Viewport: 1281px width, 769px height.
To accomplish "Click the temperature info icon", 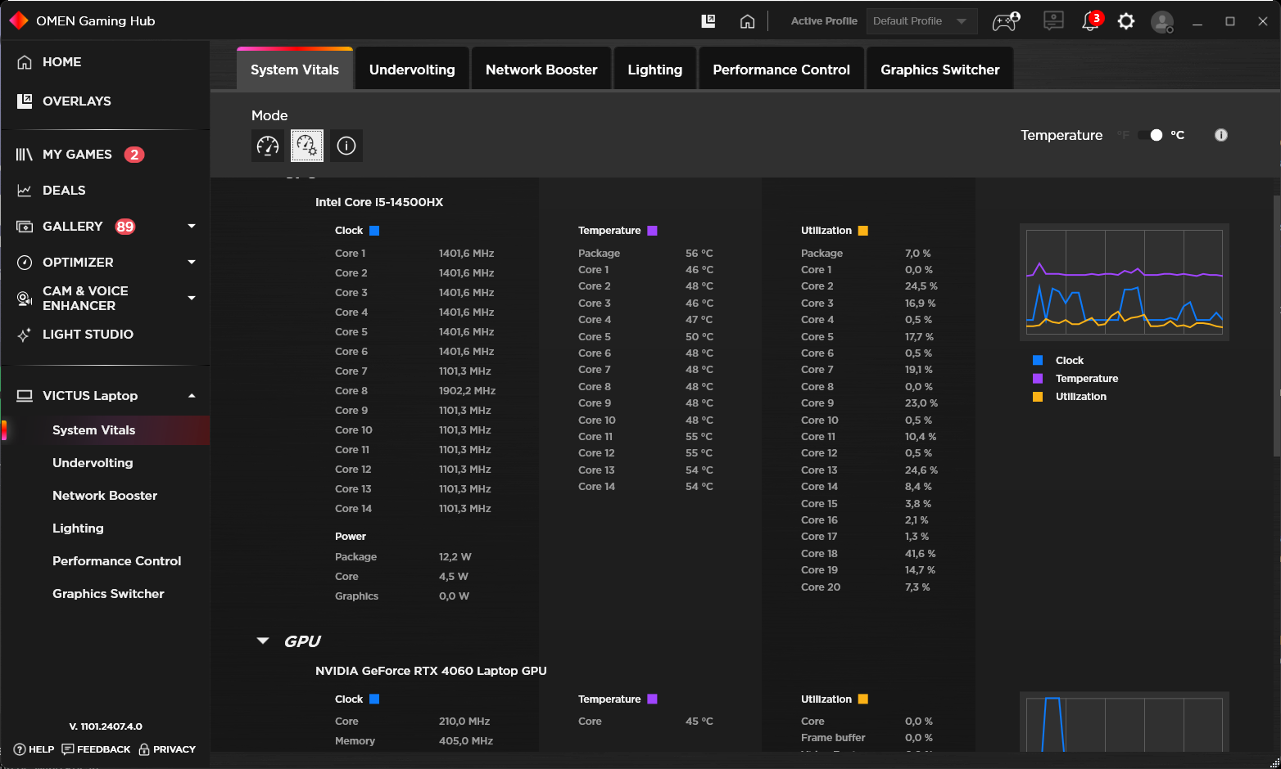I will tap(1221, 135).
